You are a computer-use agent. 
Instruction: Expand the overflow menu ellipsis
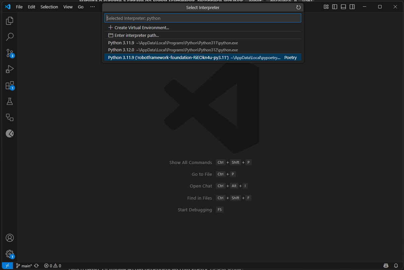[x=93, y=7]
